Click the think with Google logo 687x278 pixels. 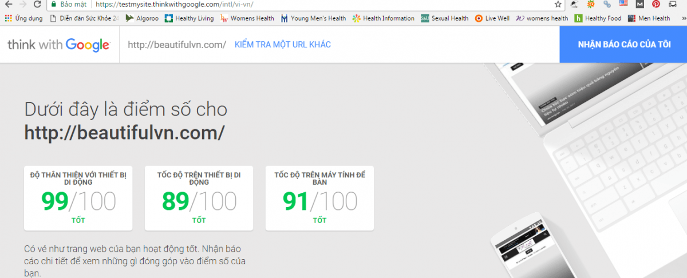(58, 44)
